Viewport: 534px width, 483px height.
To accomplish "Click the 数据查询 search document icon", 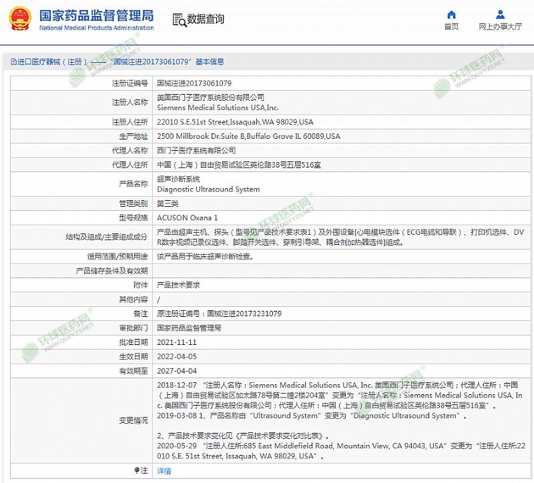I will pos(179,20).
